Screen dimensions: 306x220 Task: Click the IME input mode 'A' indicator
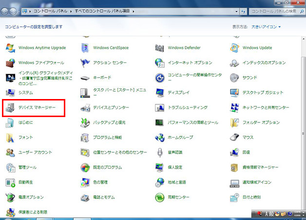pos(267,214)
